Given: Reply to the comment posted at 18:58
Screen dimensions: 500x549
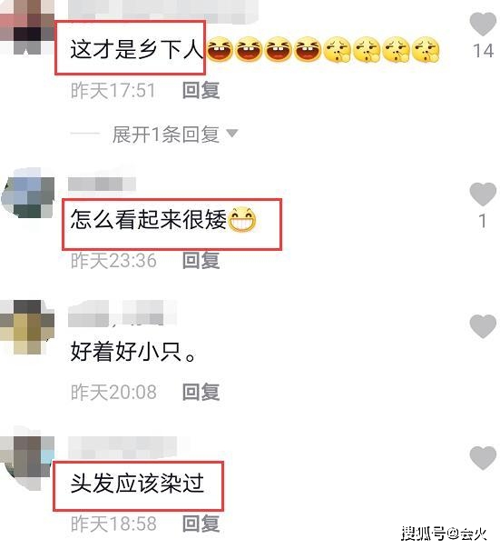Looking at the screenshot, I should click(x=201, y=524).
